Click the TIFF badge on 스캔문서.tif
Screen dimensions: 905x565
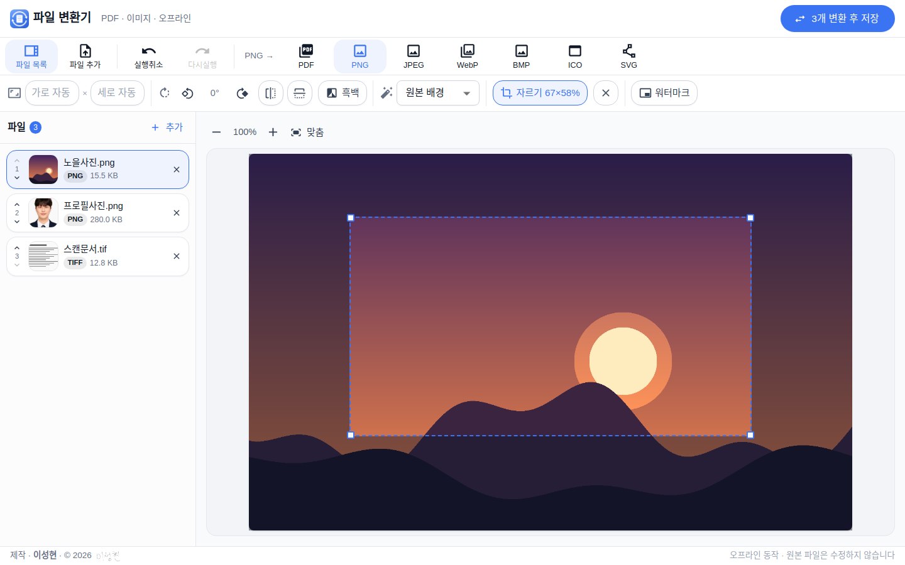(x=75, y=263)
